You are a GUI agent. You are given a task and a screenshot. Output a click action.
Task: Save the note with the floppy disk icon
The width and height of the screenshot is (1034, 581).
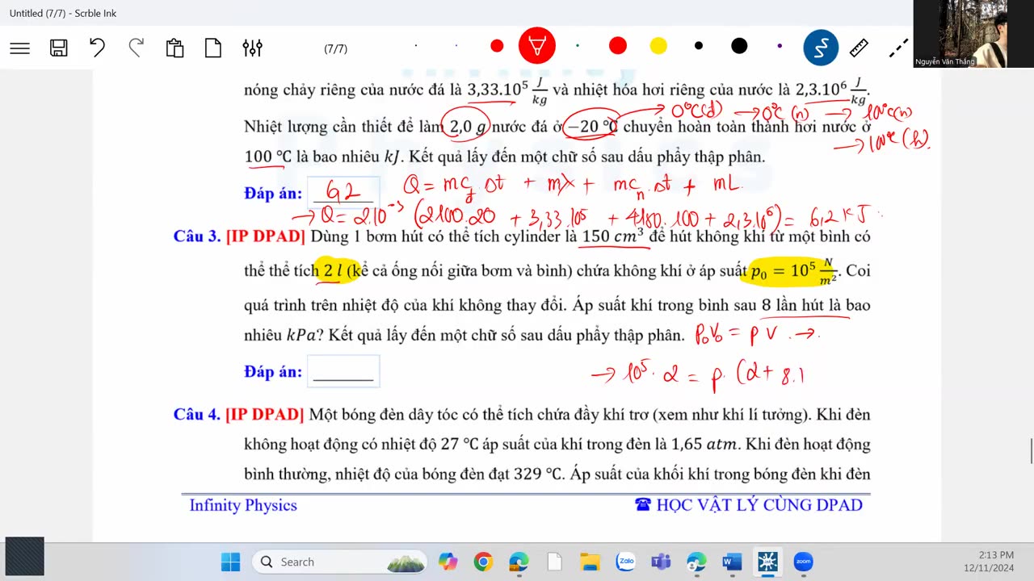coord(58,48)
